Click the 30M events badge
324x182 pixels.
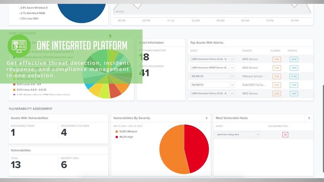(294, 68)
